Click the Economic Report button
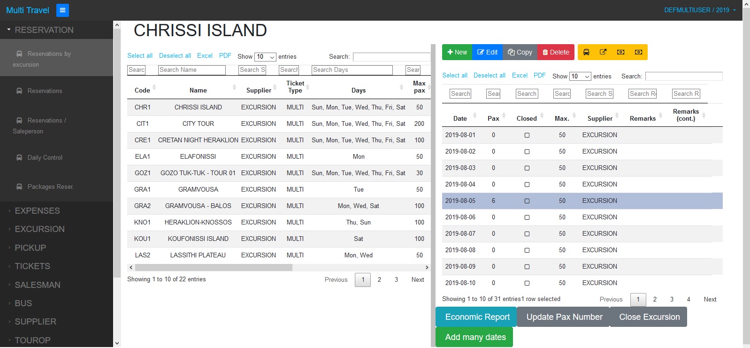The height and width of the screenshot is (348, 750). (477, 317)
